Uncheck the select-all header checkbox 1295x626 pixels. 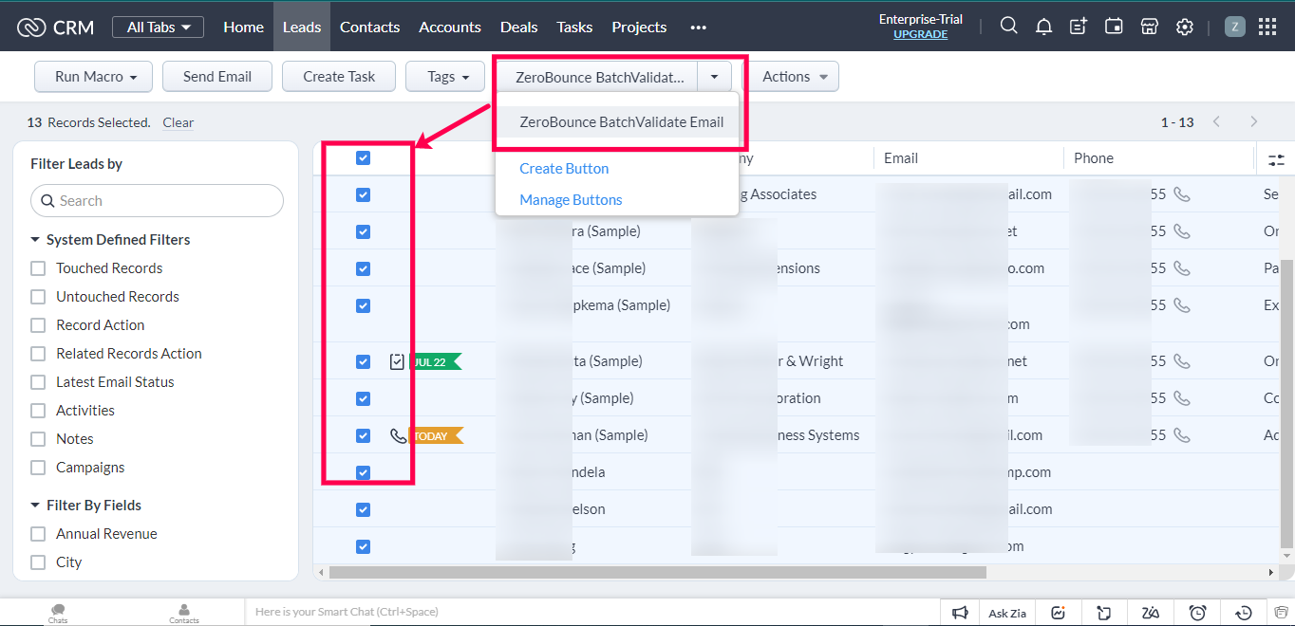(x=363, y=157)
